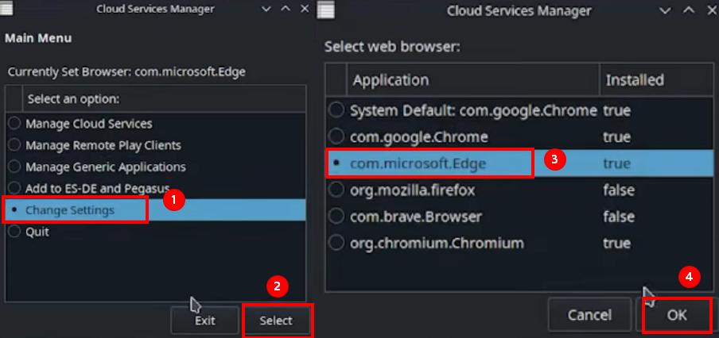Select org.mozilla.firefox browser radio option

(x=336, y=190)
